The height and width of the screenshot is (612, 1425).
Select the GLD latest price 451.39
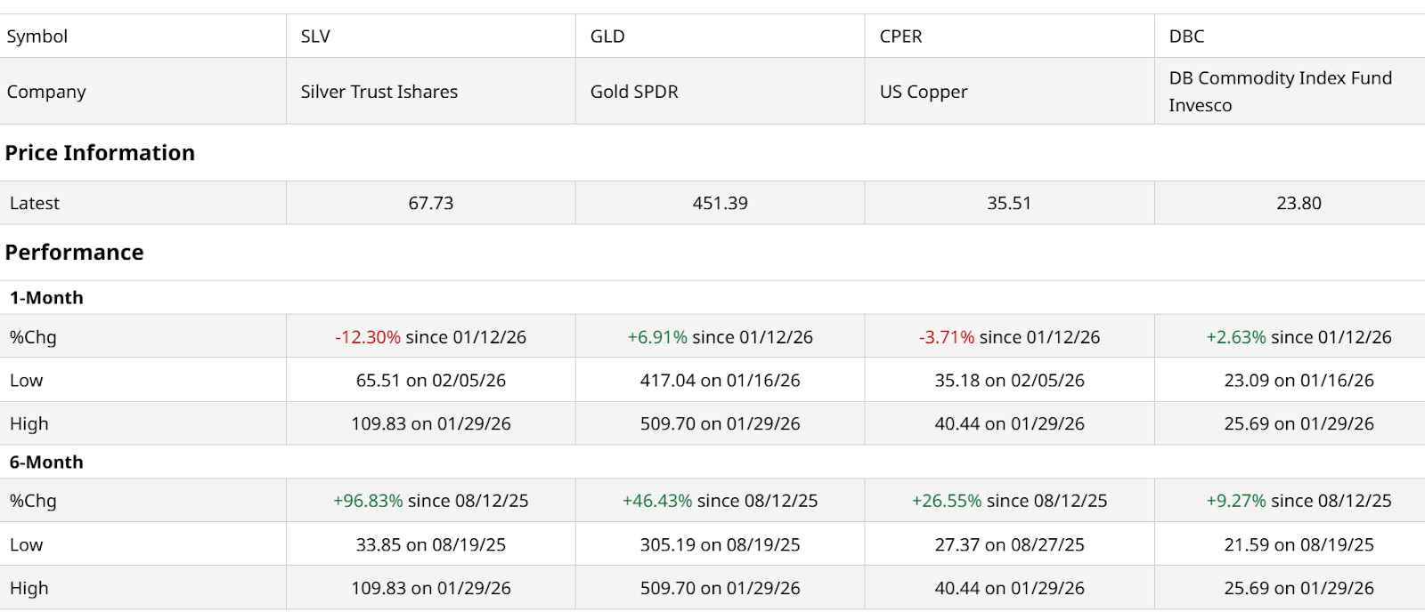pos(720,204)
